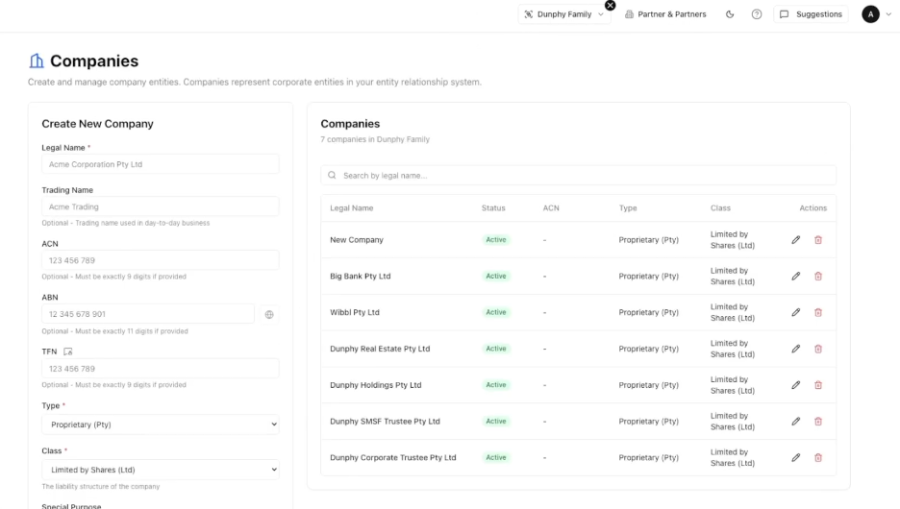Delete the New Company entry
The height and width of the screenshot is (509, 900).
pyautogui.click(x=818, y=240)
